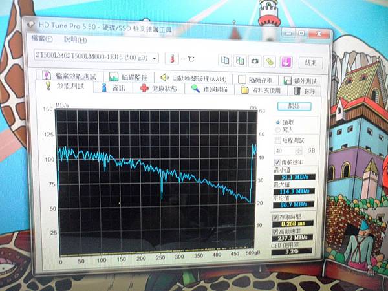
Task: Click the 3.2% CPU usage value
Action: [x=292, y=252]
